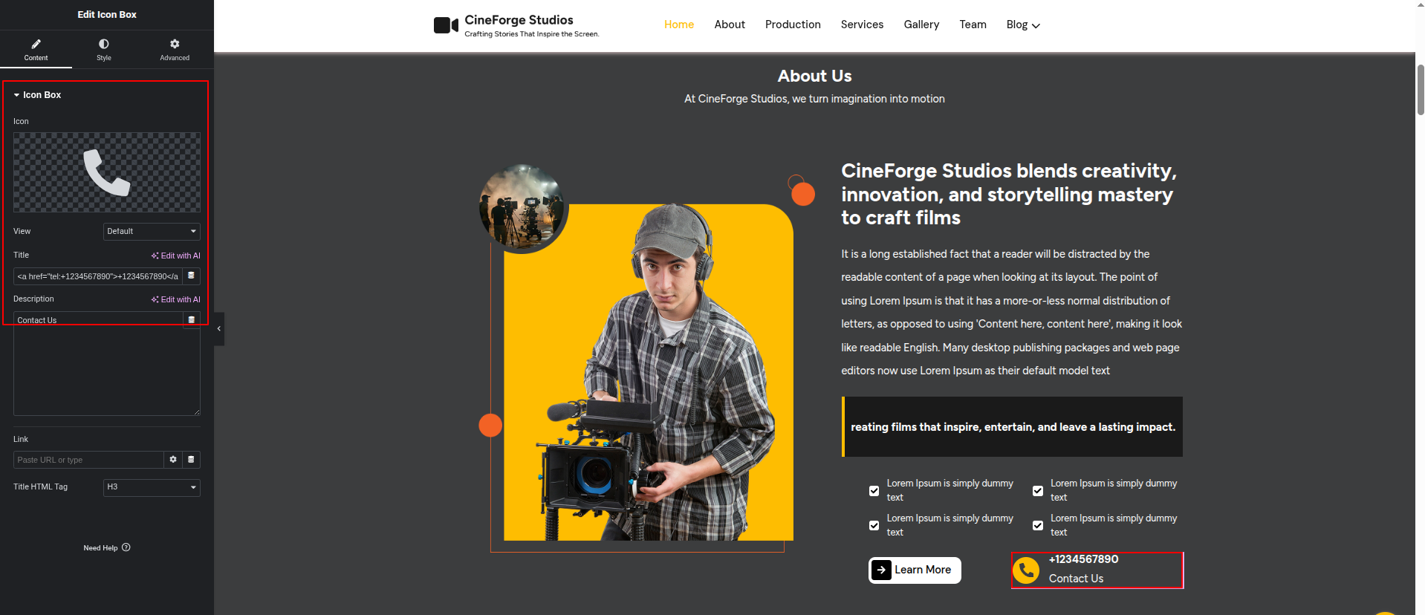Image resolution: width=1425 pixels, height=615 pixels.
Task: Open the Title HTML Tag dropdown
Action: 152,487
